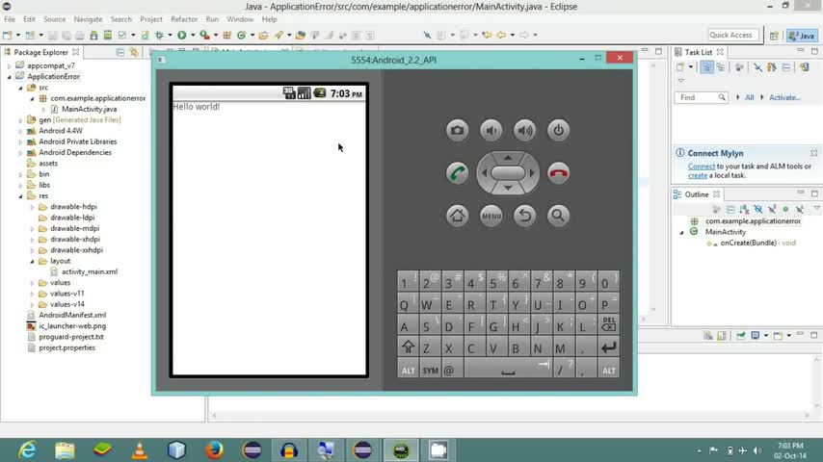Collapse the layout folder

[32, 261]
